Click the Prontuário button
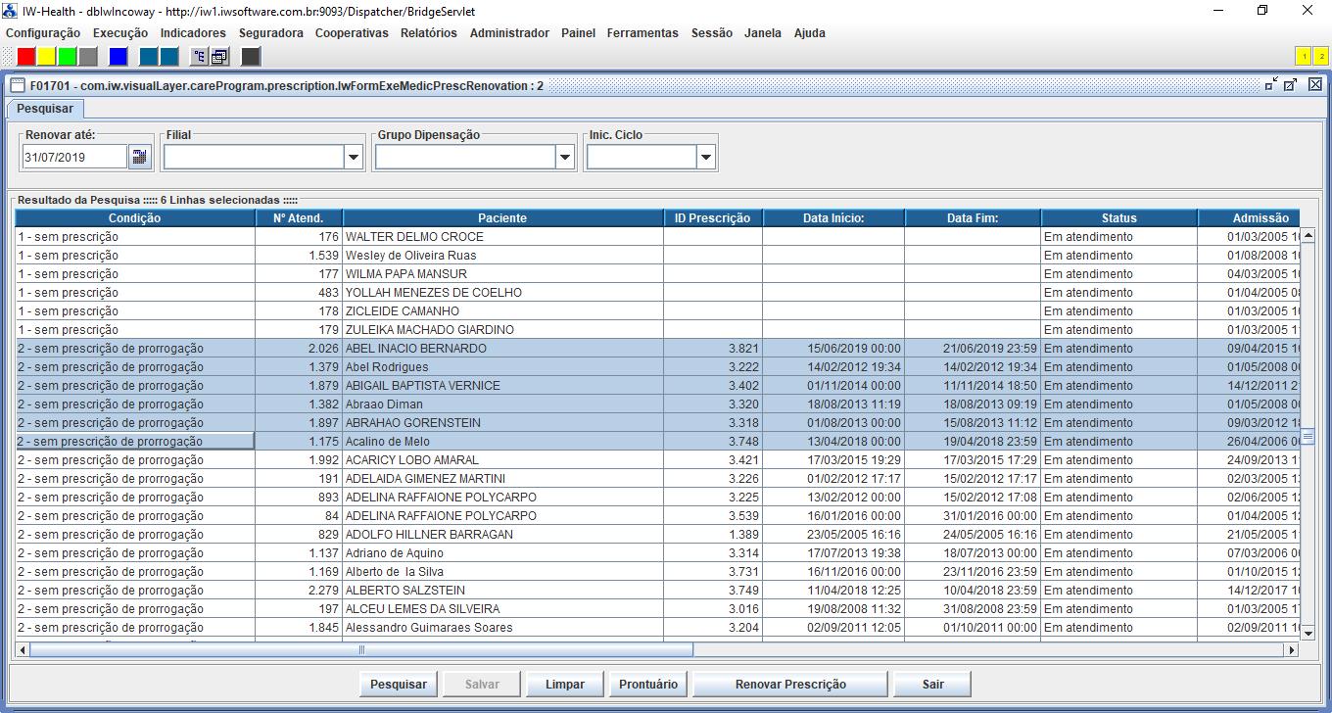 point(648,685)
